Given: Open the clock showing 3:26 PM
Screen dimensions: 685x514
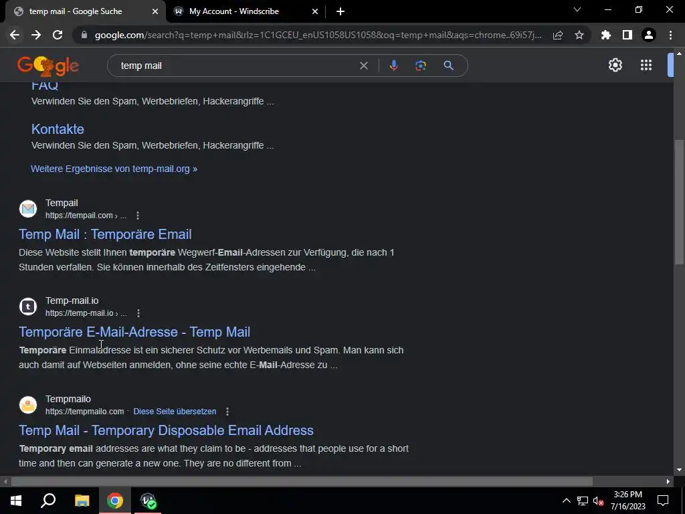Looking at the screenshot, I should click(x=627, y=501).
